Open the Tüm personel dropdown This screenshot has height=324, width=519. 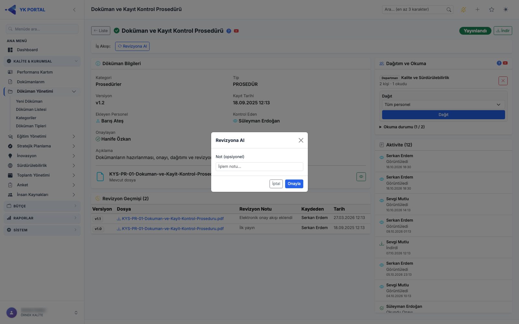(x=443, y=105)
